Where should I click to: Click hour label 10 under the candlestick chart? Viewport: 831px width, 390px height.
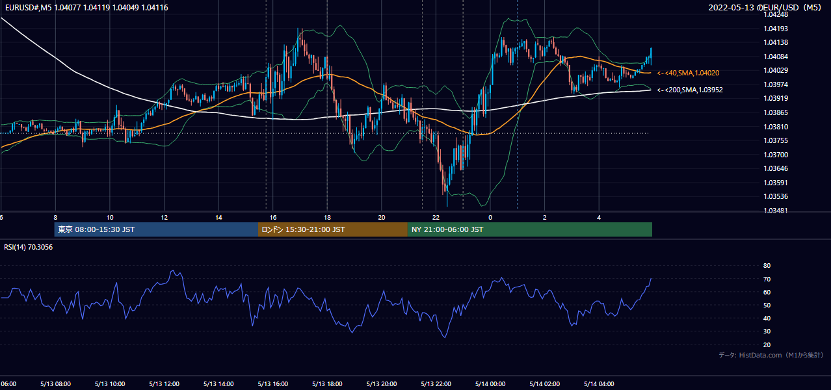tap(110, 218)
